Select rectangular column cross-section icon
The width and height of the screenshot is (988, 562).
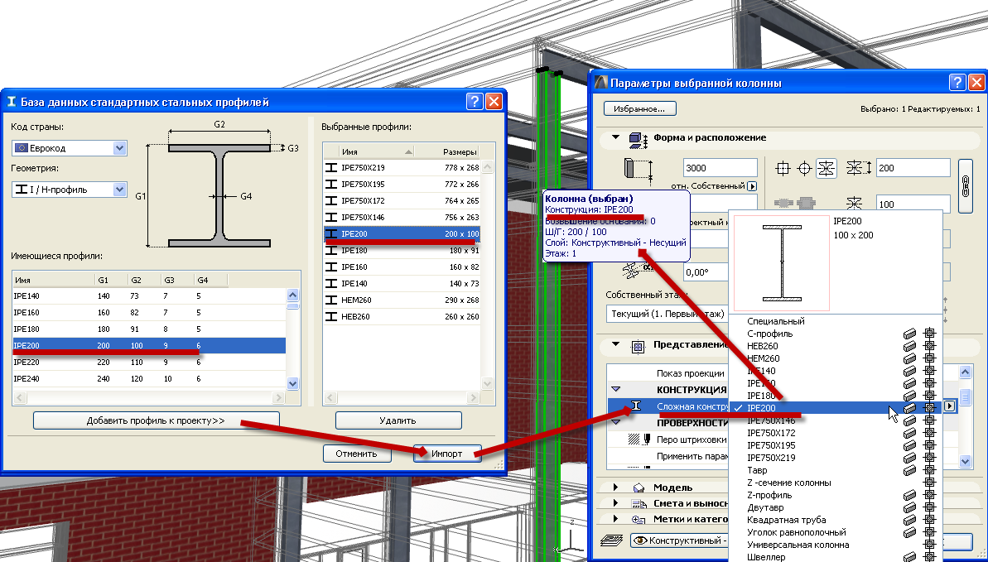click(x=783, y=168)
